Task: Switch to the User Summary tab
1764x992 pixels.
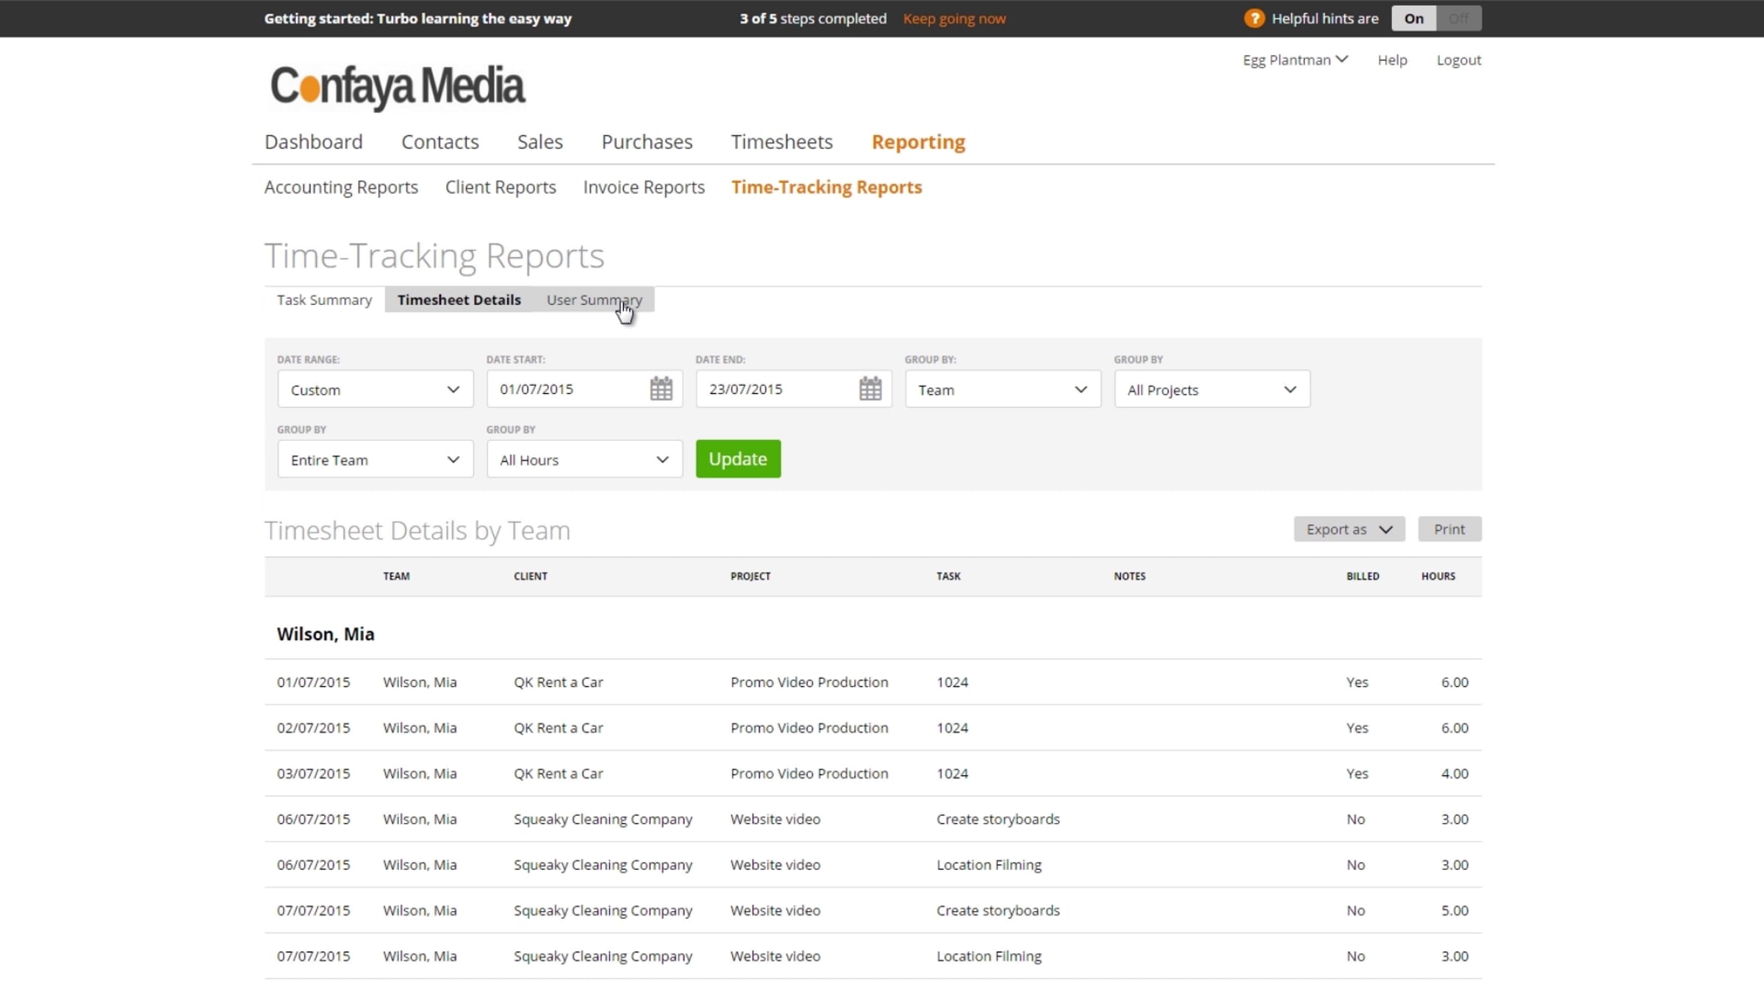Action: pos(594,300)
